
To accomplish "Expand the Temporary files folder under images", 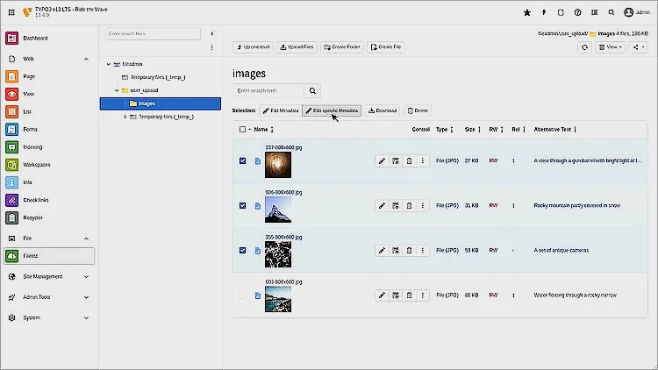I will (x=125, y=117).
